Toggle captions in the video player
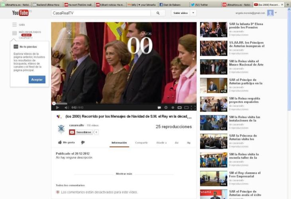Screen dimensions: 291x199 [x=159, y=107]
